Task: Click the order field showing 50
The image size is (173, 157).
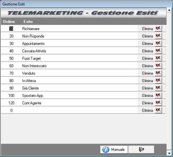Action: 11,58
